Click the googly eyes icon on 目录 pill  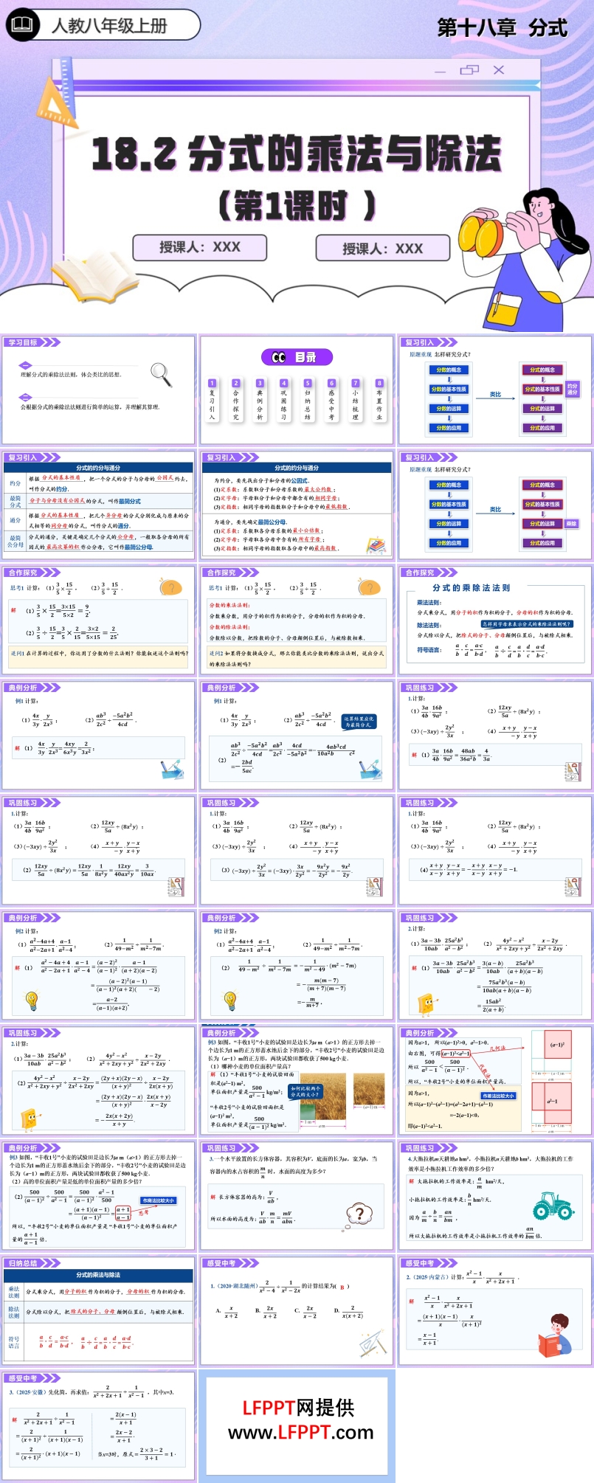click(x=279, y=358)
